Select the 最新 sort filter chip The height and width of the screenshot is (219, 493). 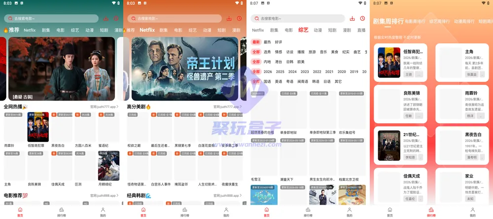coord(256,42)
